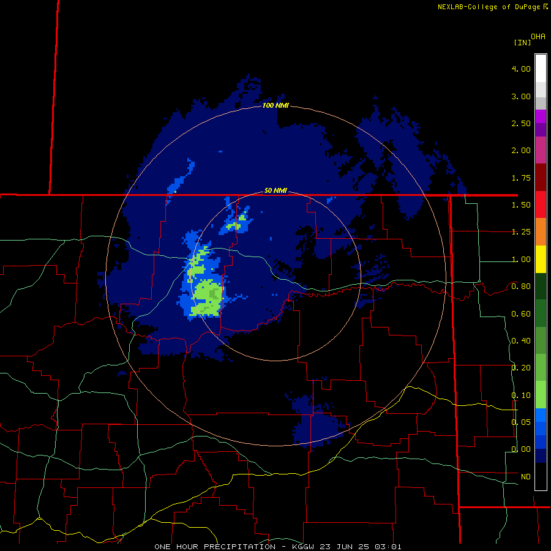Pick the lime green legend swatch near 0.10
The width and height of the screenshot is (551, 551).
click(x=541, y=395)
